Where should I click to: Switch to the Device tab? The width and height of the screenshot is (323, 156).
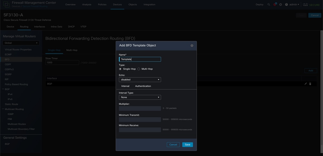(10, 27)
